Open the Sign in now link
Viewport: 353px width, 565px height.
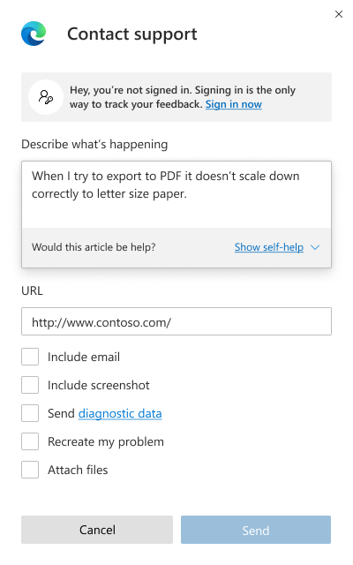click(233, 104)
